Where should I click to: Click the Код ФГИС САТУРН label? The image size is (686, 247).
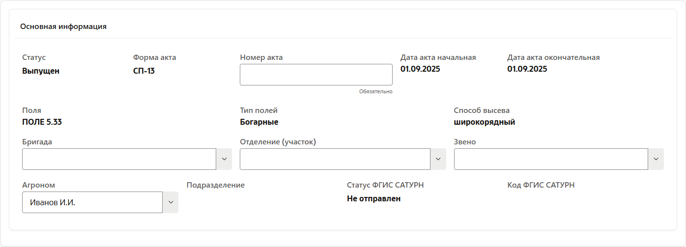click(541, 185)
